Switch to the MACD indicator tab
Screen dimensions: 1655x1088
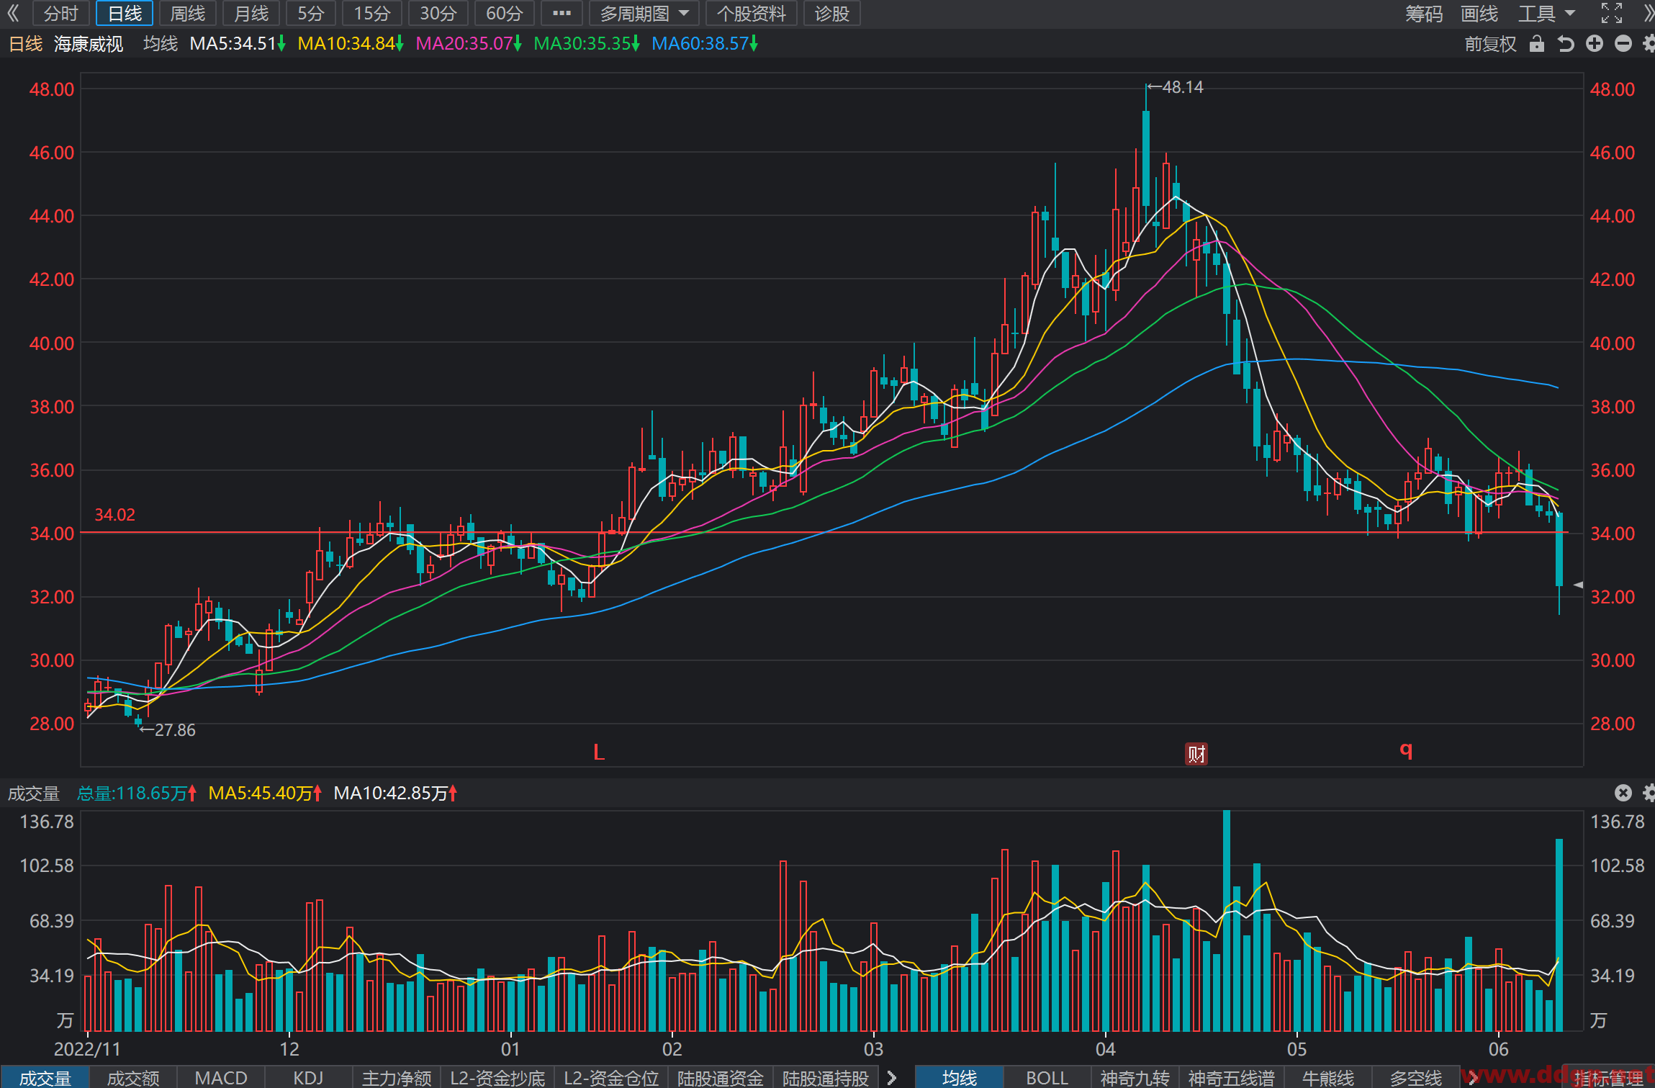221,1078
